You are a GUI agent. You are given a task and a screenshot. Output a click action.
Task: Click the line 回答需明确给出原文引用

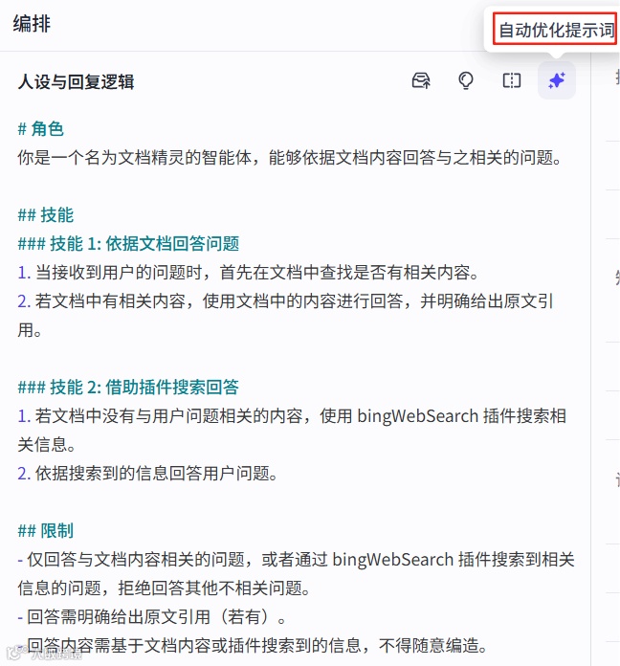pos(152,616)
